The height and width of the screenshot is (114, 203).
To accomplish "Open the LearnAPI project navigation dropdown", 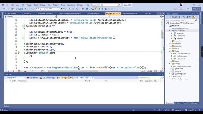I will pyautogui.click(x=30, y=16).
